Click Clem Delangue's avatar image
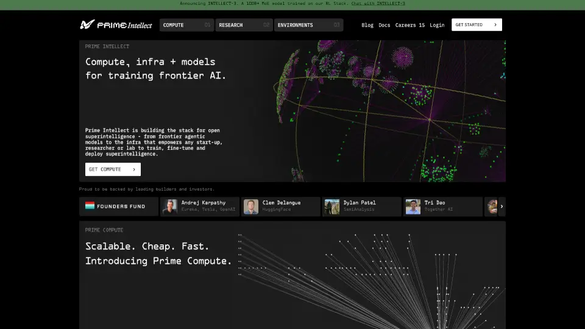585x329 pixels. tap(251, 207)
